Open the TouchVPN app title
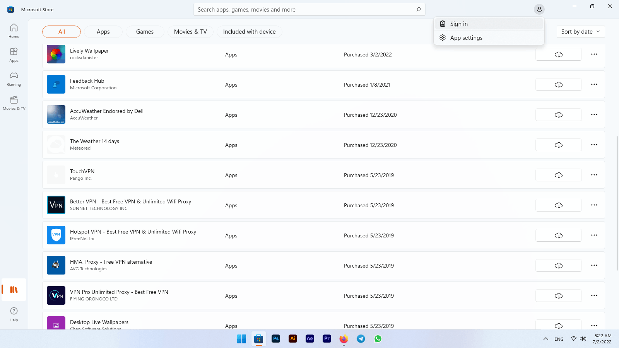Image resolution: width=619 pixels, height=348 pixels. click(x=82, y=171)
